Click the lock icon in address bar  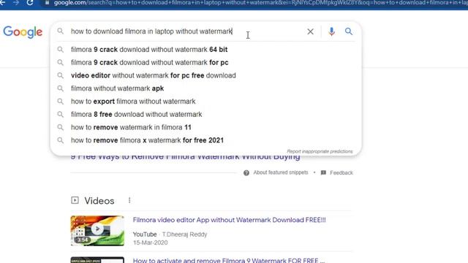47,3
